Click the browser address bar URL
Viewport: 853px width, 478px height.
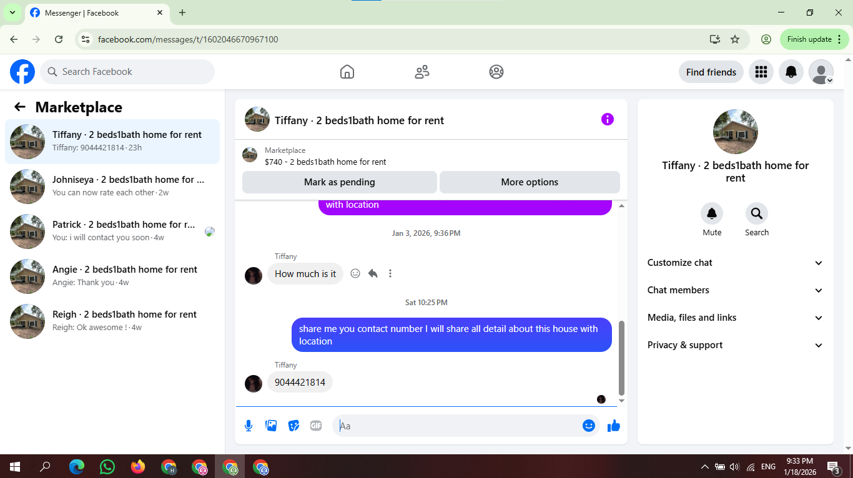point(188,39)
